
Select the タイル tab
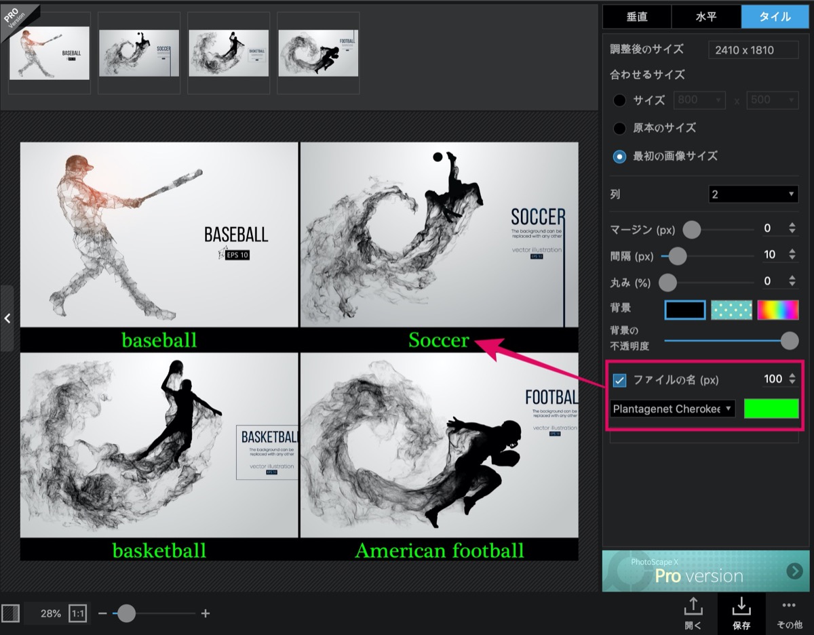click(x=775, y=17)
